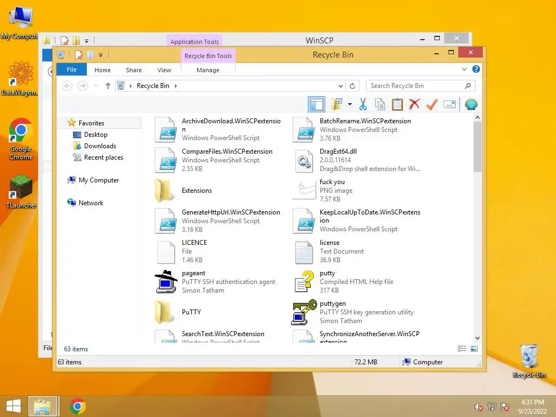Open the File tab in Recycle Bin

72,69
